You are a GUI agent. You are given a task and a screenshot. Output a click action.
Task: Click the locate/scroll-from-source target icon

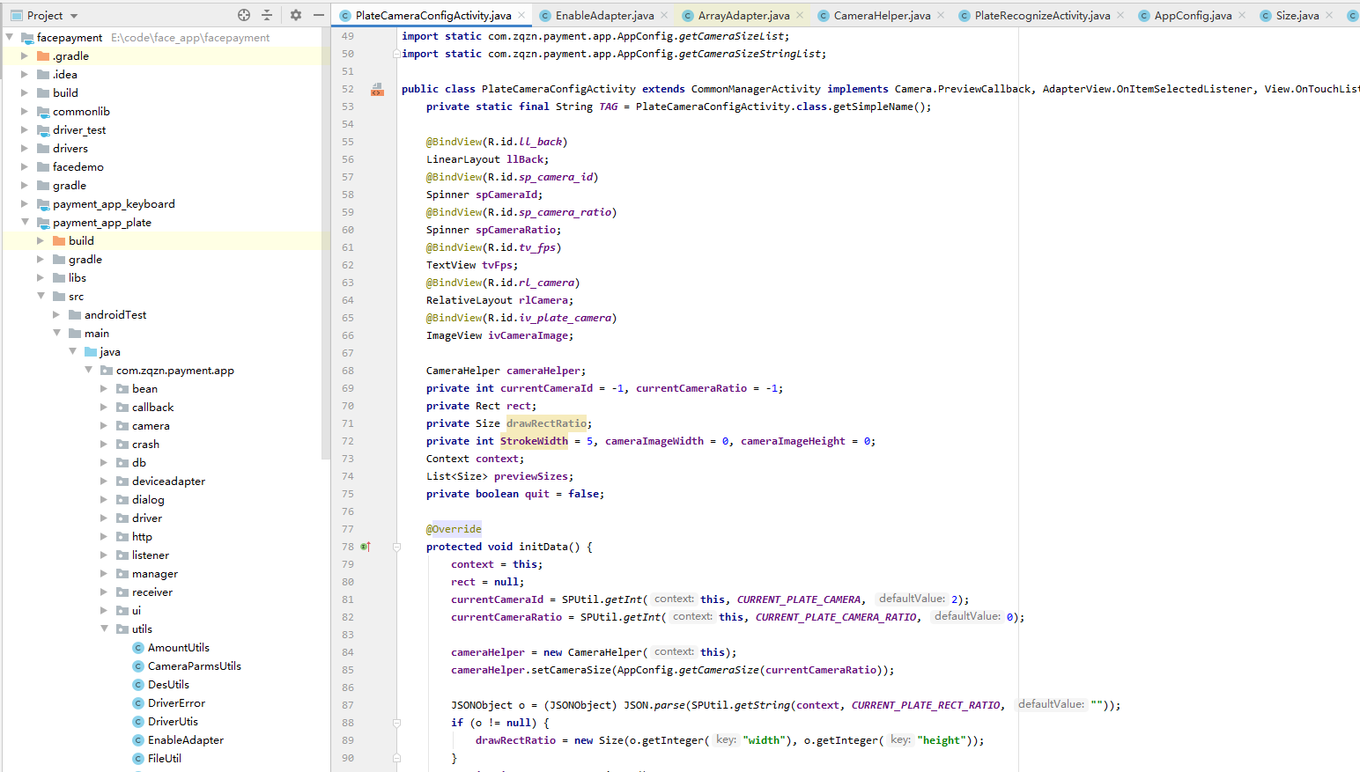244,15
